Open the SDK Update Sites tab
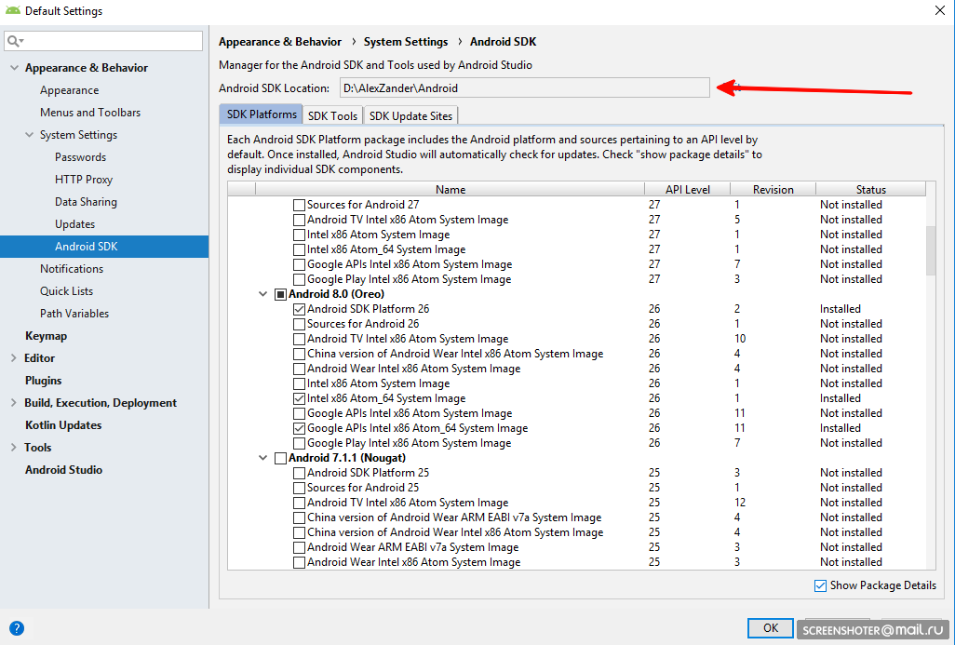The height and width of the screenshot is (645, 955). tap(410, 115)
